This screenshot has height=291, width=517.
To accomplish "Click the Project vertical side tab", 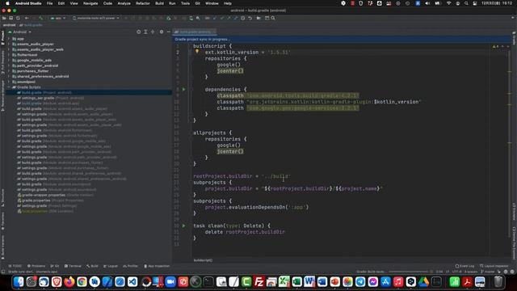I will (x=2, y=37).
